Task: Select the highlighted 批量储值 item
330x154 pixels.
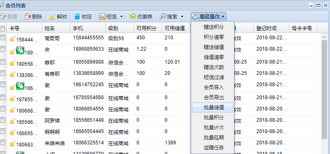Action: click(213, 108)
